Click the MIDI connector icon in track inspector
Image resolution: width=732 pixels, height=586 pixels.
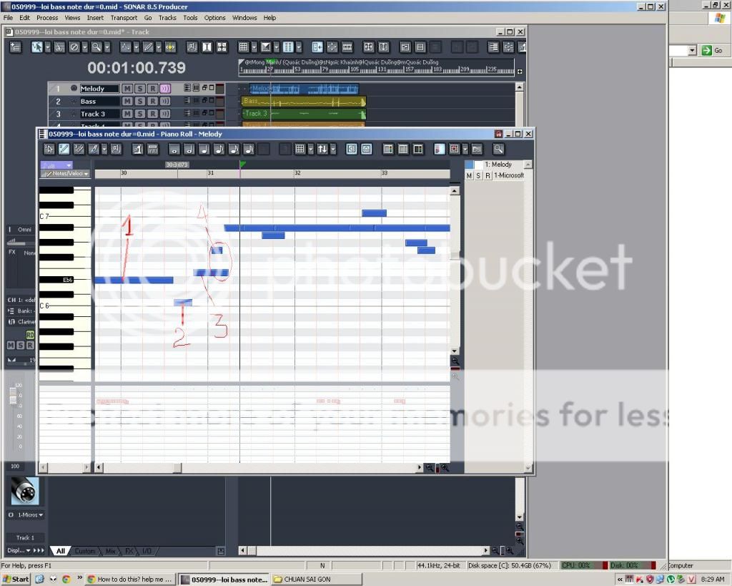pos(24,492)
